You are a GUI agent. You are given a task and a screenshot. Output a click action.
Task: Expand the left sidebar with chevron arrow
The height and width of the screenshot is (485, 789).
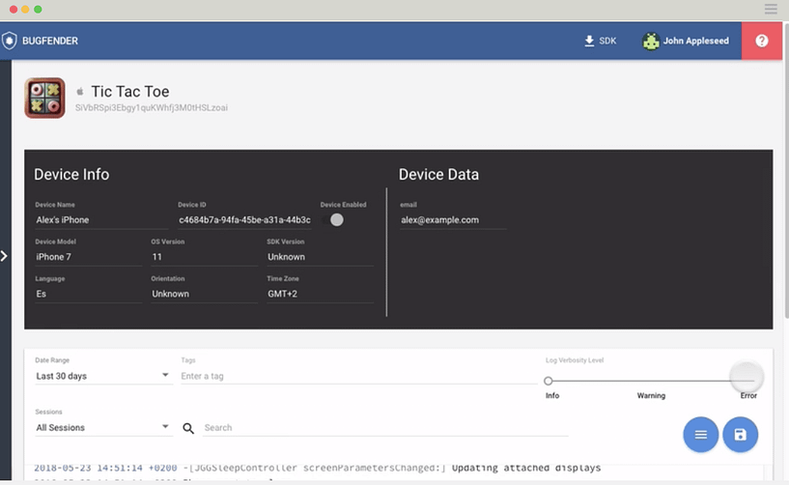(4, 256)
